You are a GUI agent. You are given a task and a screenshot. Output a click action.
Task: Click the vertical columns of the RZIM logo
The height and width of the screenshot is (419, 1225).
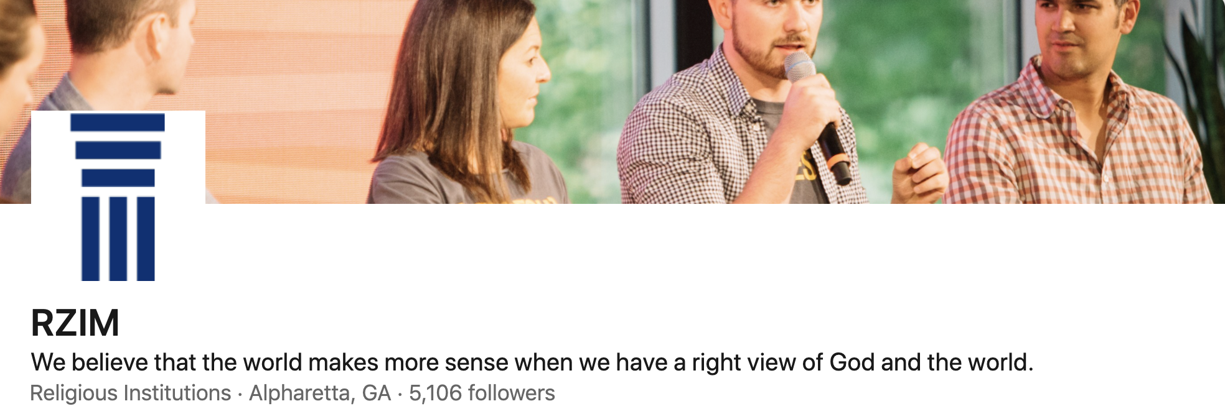point(118,239)
